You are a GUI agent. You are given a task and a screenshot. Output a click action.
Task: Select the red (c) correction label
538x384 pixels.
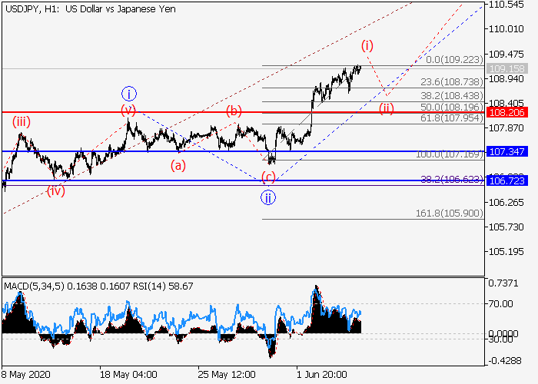click(268, 177)
